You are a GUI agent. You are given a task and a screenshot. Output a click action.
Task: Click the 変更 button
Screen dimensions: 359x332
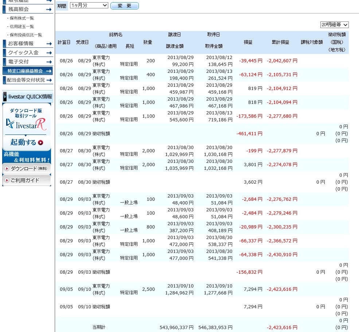click(124, 6)
